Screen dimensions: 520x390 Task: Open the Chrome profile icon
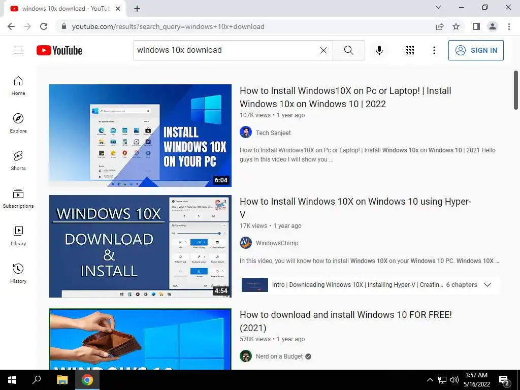tap(493, 26)
